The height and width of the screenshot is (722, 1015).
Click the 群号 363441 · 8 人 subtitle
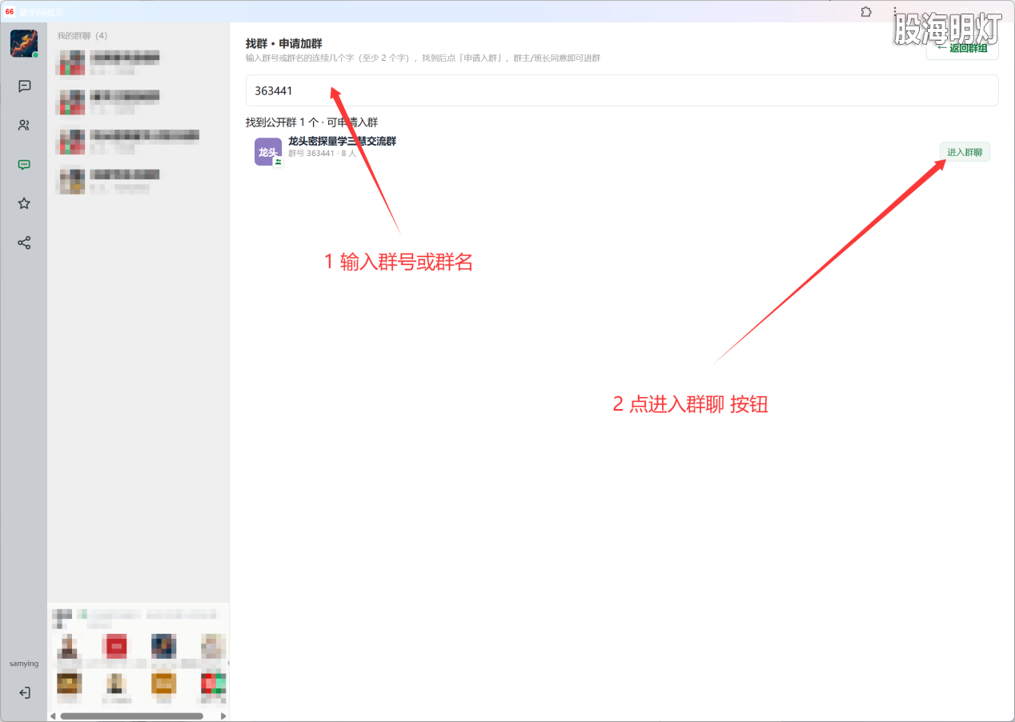pyautogui.click(x=322, y=153)
